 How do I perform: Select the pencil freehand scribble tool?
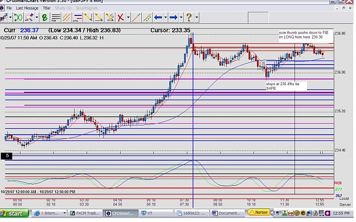[x=110, y=18]
